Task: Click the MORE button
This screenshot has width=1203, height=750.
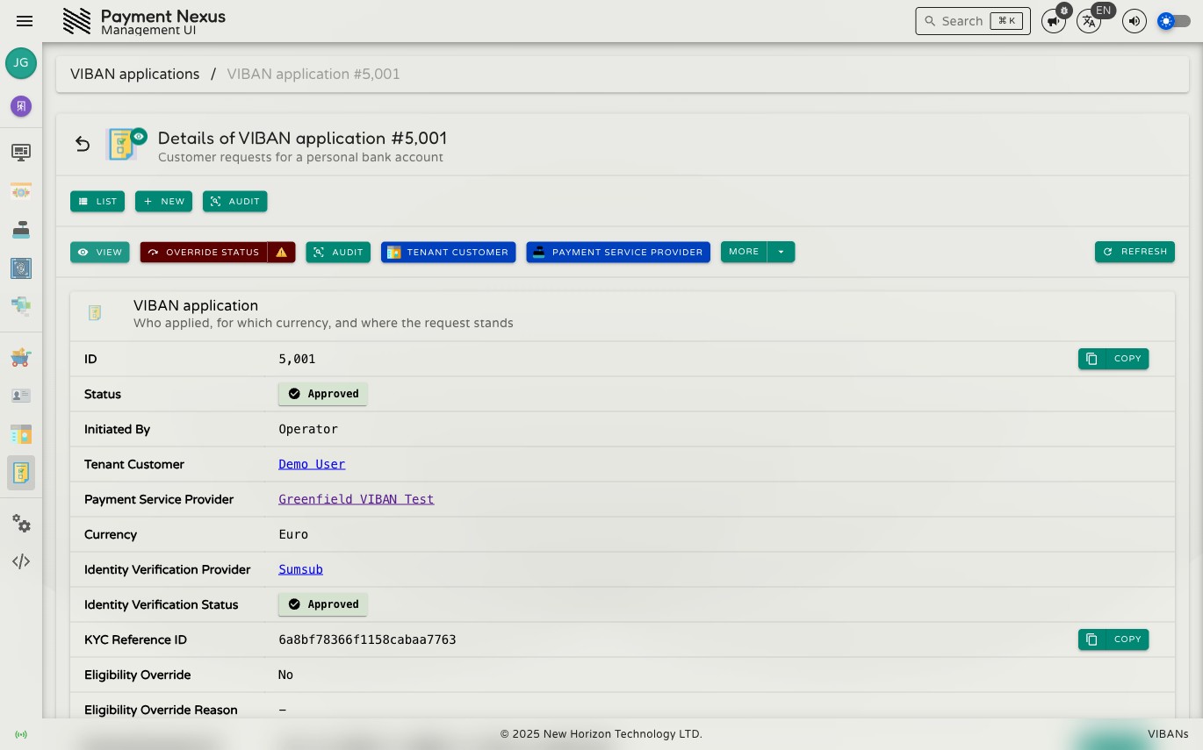Action: point(744,252)
